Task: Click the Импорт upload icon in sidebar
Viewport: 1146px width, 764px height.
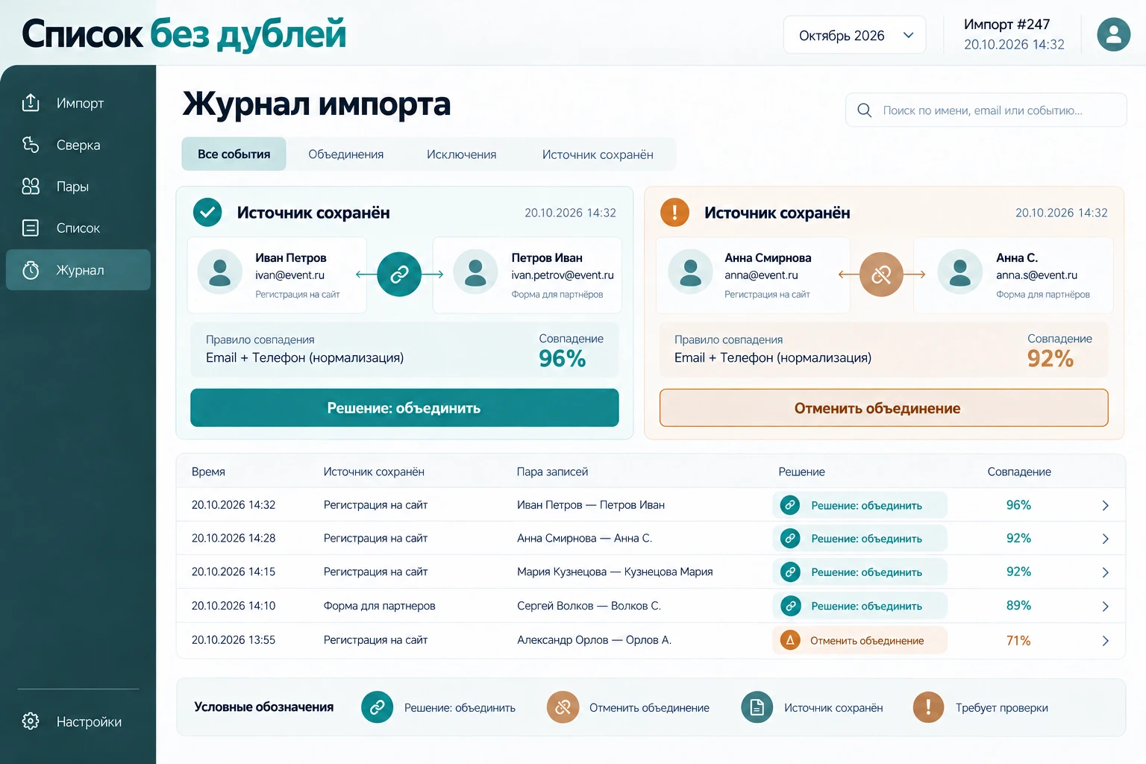Action: (31, 102)
